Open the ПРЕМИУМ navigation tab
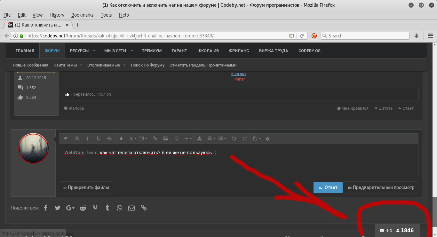The height and width of the screenshot is (237, 437). 151,51
